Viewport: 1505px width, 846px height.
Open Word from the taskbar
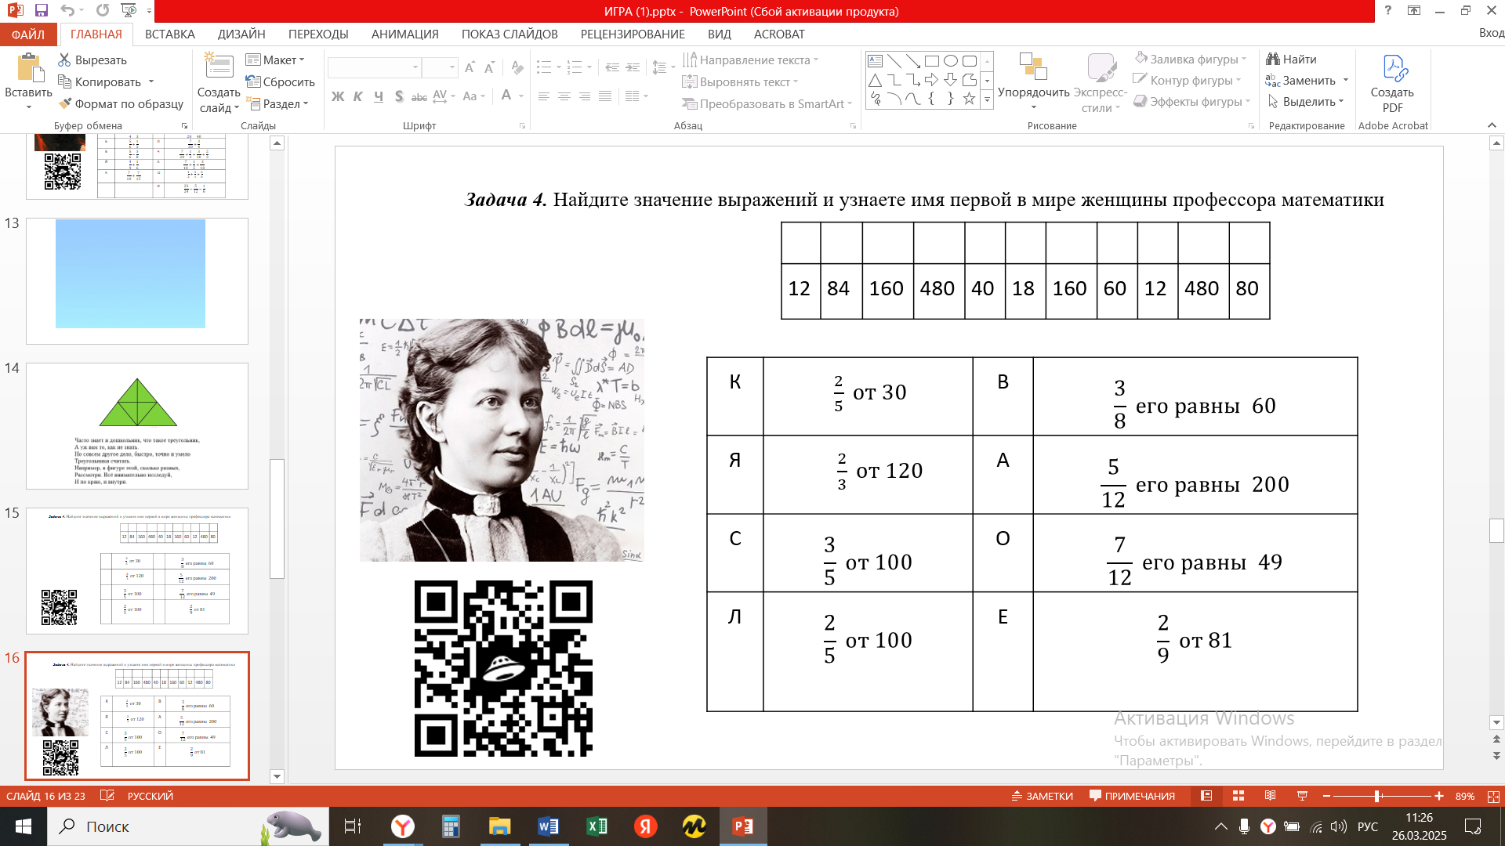click(548, 826)
